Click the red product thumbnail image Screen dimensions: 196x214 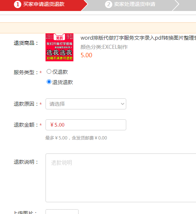click(x=59, y=47)
